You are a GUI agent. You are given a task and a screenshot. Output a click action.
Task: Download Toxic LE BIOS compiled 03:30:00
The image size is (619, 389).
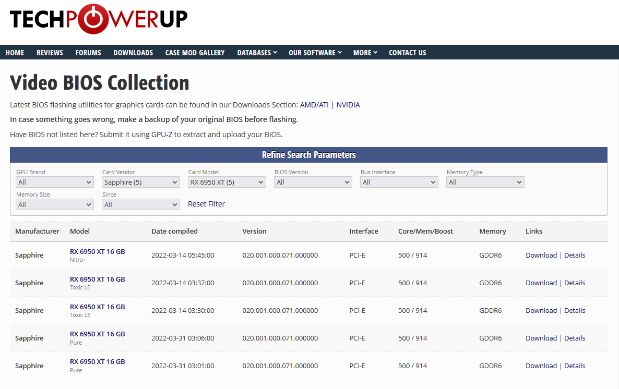[x=541, y=310]
